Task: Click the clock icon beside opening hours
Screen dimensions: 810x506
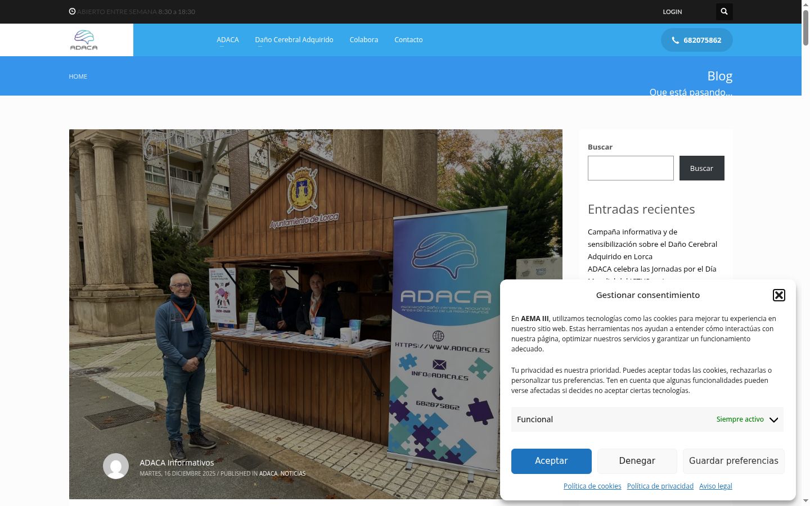Action: [x=72, y=11]
